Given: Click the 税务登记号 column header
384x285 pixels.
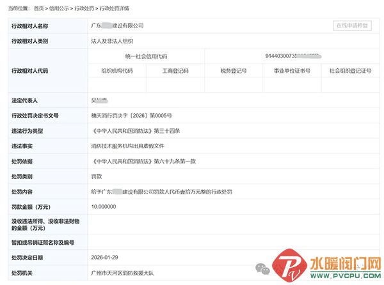Looking at the screenshot, I should click(x=233, y=70).
